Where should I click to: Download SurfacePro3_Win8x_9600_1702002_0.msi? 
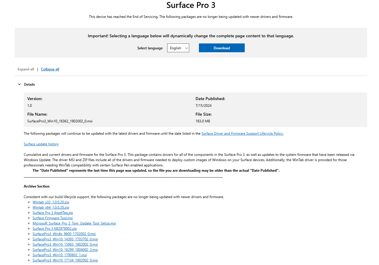pos(64,234)
